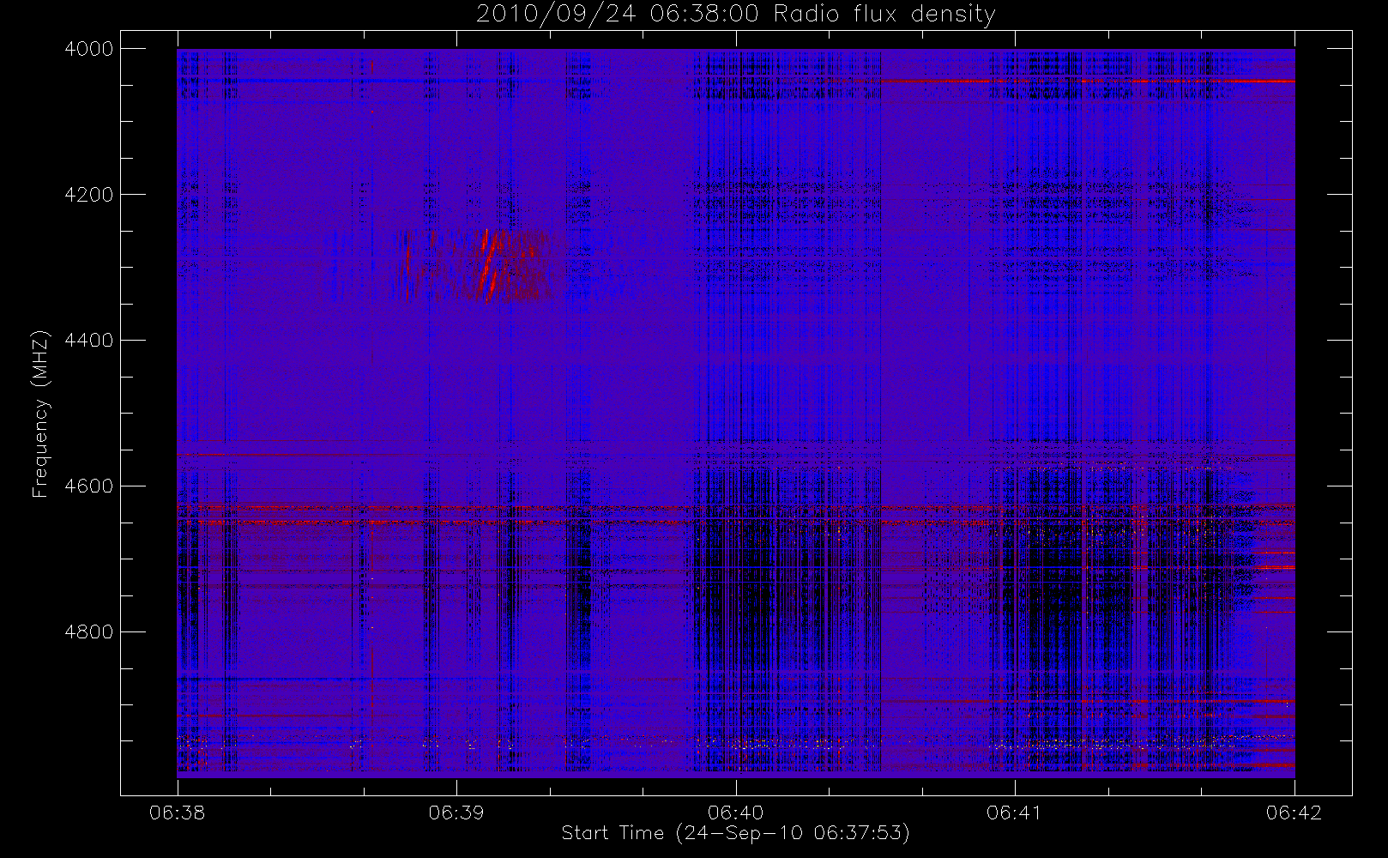Click the 4000 frequency tick label
This screenshot has height=858, width=1388.
click(x=89, y=49)
